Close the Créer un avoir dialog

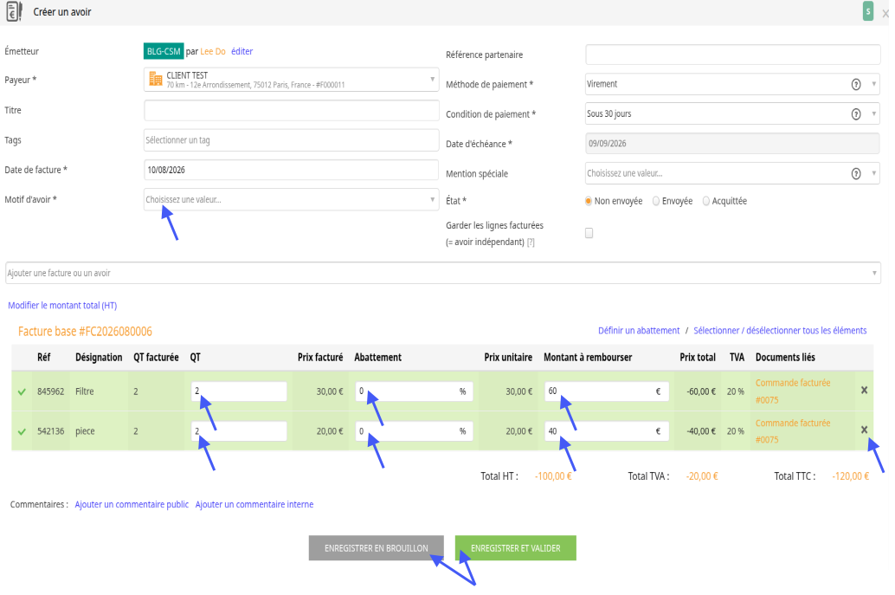pyautogui.click(x=885, y=14)
